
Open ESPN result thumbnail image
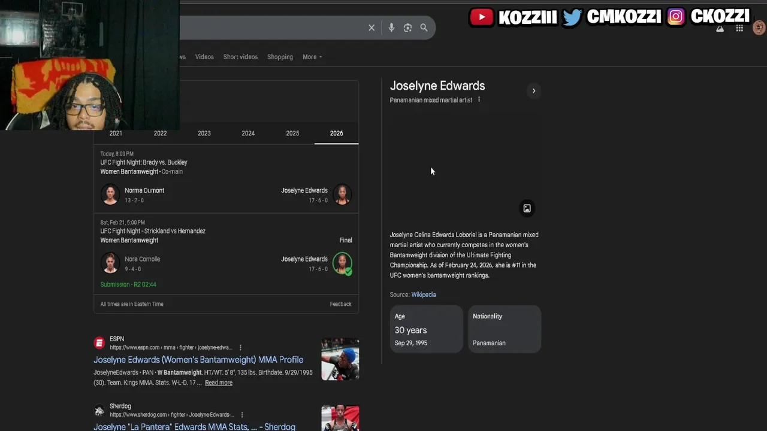340,359
